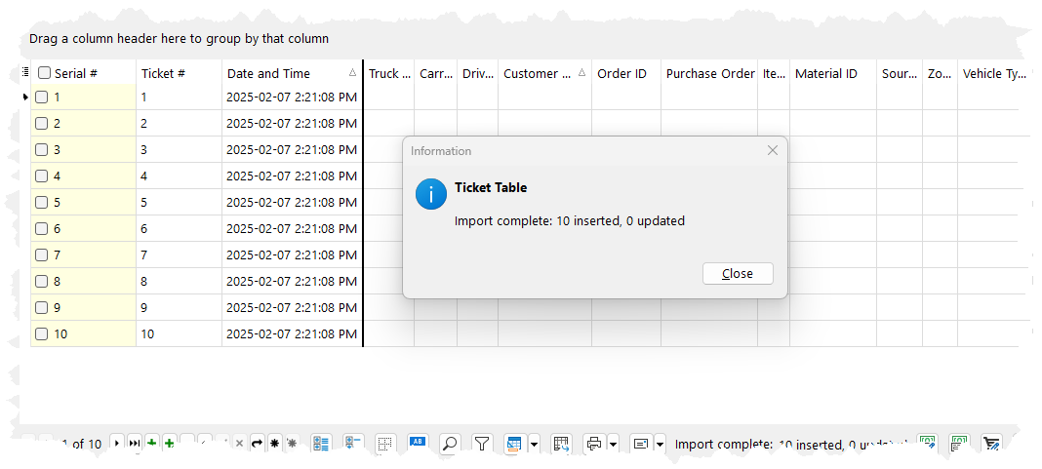Check the checkbox for serial row 7
Viewport: 1042px width, 469px height.
tap(42, 255)
